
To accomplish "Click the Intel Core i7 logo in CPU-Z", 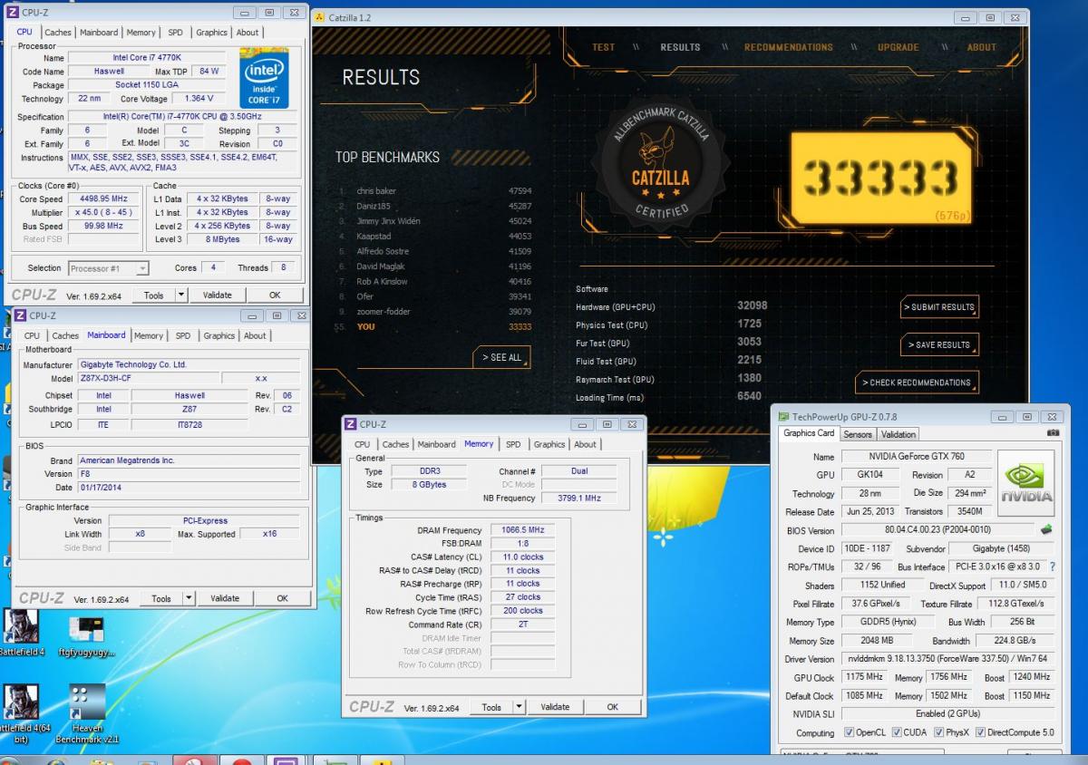I will click(x=264, y=78).
